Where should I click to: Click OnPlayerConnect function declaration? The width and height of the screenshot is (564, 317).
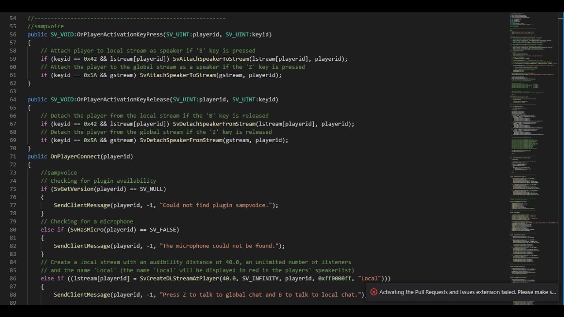pyautogui.click(x=75, y=156)
